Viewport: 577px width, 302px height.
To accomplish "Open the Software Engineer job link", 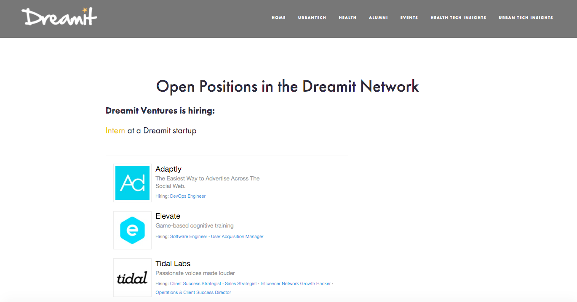I will pyautogui.click(x=189, y=236).
